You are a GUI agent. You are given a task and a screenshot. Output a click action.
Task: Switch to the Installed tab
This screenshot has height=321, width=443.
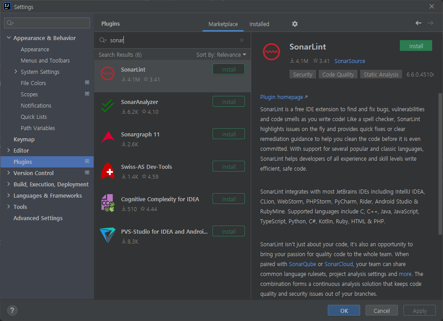(x=259, y=24)
